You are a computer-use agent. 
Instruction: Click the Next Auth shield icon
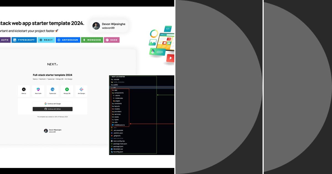(x=38, y=89)
